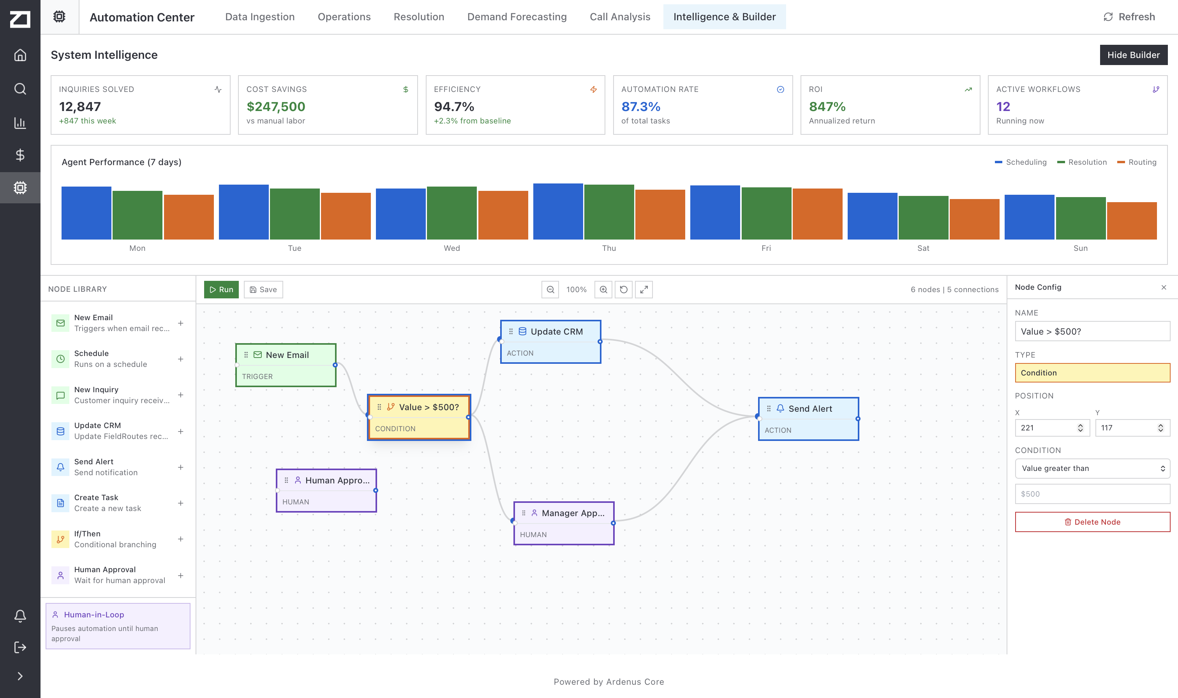Add Human Approval node from library
This screenshot has height=698, width=1178.
181,575
